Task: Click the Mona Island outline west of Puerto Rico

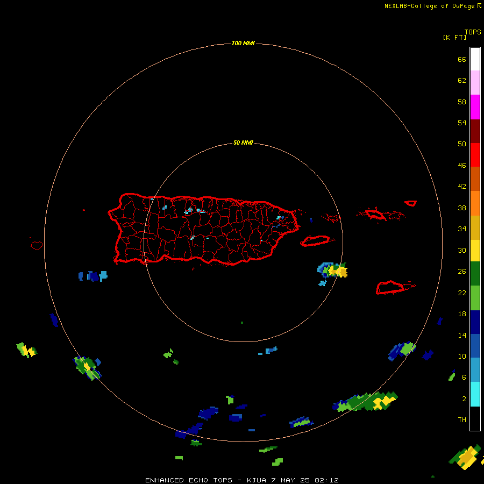Action: [x=37, y=245]
